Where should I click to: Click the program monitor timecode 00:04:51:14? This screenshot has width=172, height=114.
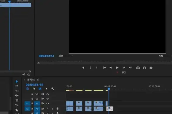pyautogui.click(x=46, y=56)
